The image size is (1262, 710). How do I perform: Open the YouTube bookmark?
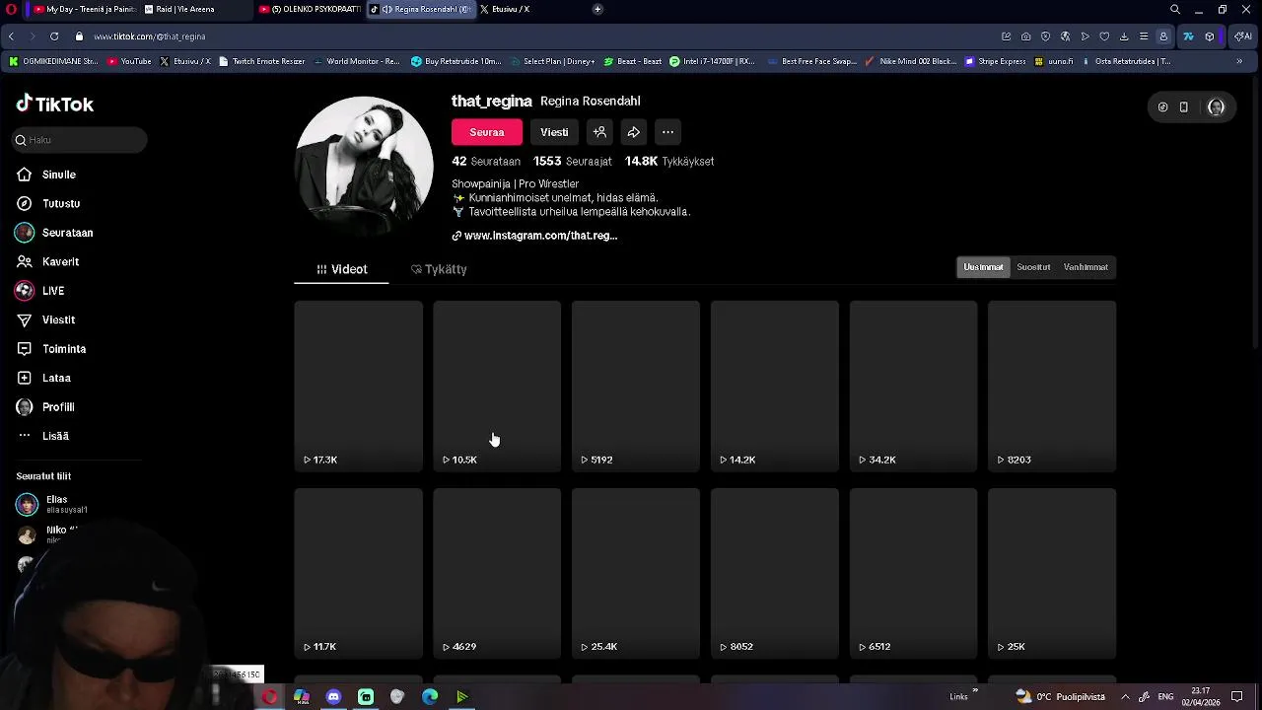click(129, 61)
